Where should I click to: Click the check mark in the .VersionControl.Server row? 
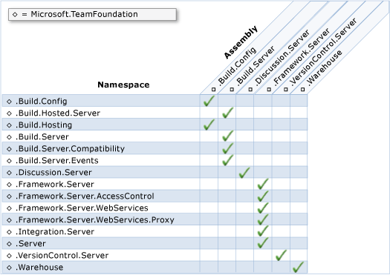coord(281,256)
